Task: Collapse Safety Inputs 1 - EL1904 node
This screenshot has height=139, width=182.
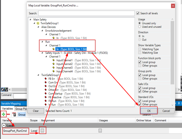Action: point(42,53)
